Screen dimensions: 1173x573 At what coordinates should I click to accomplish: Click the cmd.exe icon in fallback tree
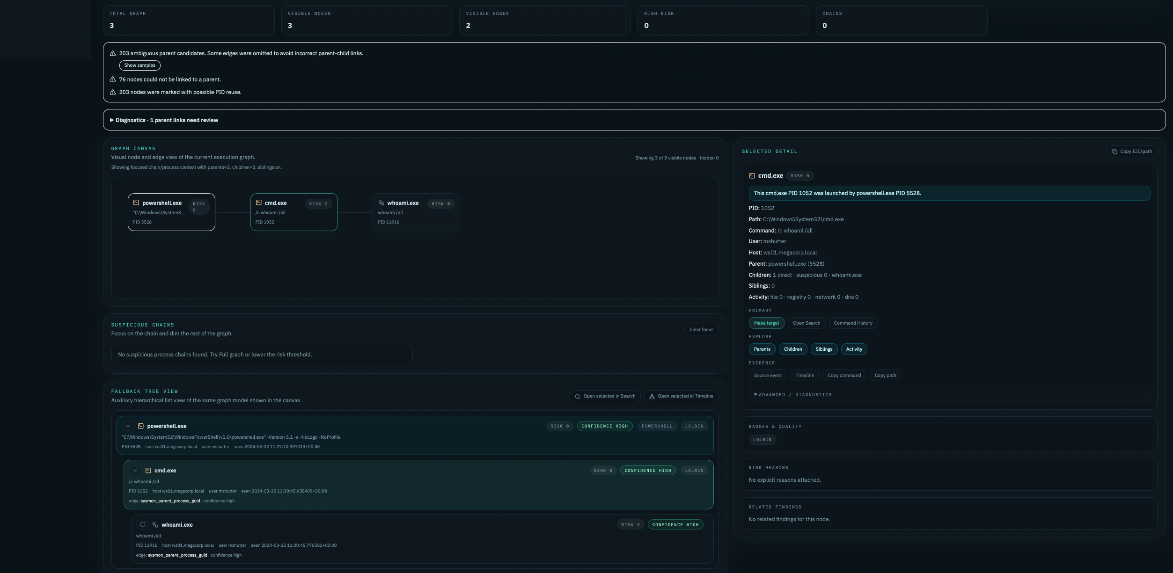[x=148, y=471]
